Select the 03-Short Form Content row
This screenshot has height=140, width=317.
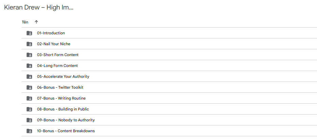[x=169, y=55]
